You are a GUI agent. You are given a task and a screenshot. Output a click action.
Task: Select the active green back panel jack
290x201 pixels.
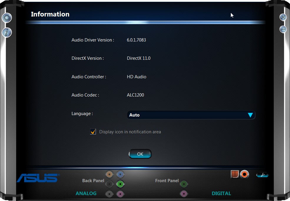(x=120, y=184)
